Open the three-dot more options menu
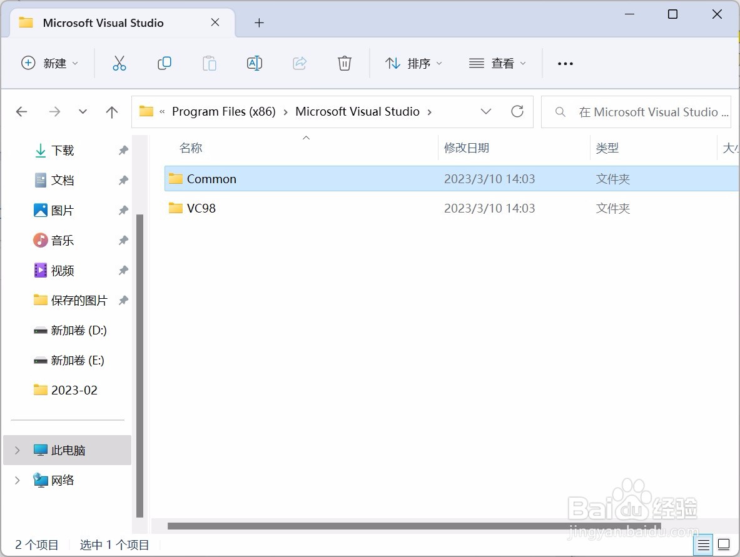This screenshot has width=740, height=557. 565,63
